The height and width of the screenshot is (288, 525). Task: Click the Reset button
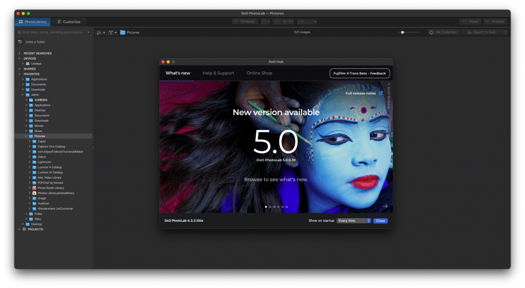(x=471, y=22)
